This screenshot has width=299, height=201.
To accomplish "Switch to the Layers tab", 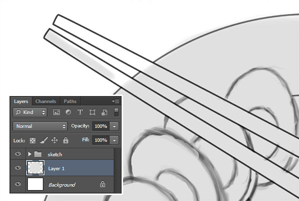I will [x=21, y=101].
